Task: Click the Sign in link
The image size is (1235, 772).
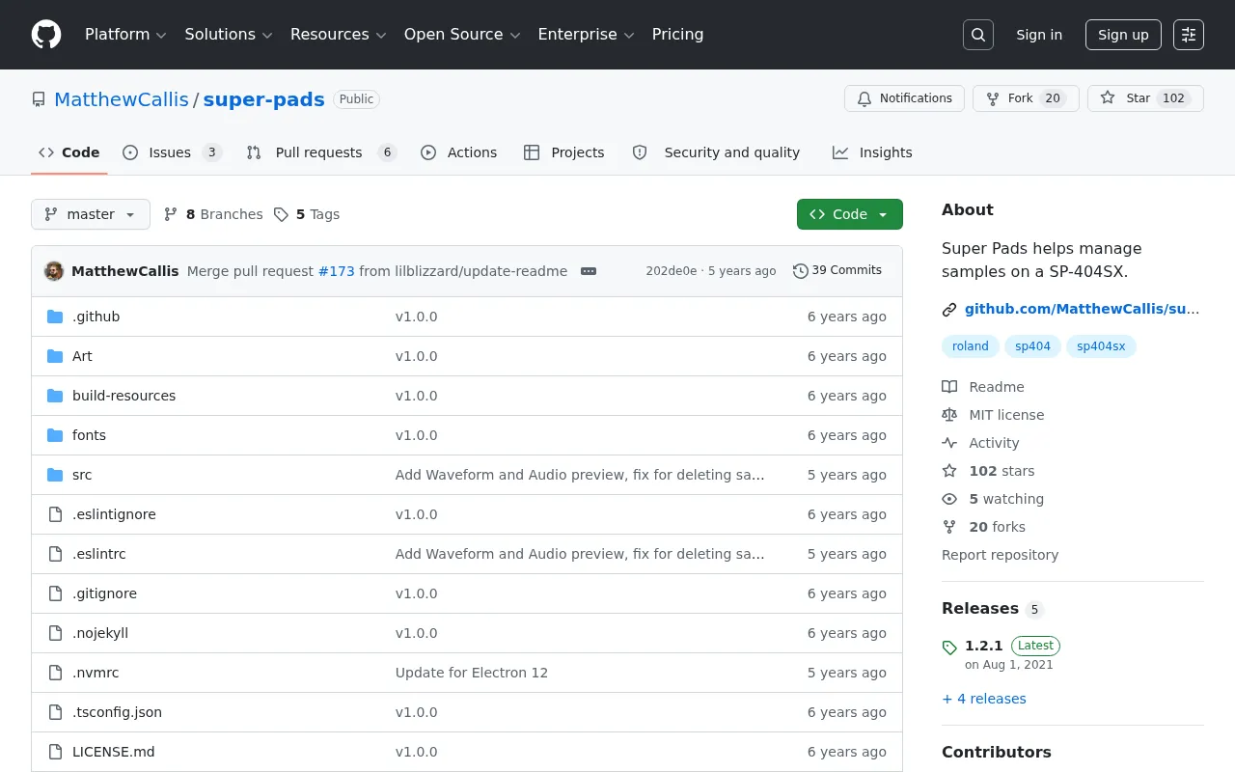Action: point(1039,35)
